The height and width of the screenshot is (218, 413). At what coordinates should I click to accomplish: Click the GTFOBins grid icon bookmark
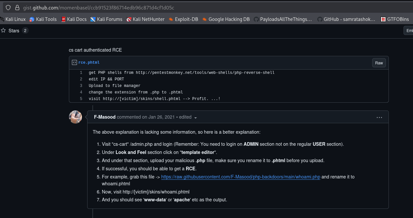tap(383, 19)
